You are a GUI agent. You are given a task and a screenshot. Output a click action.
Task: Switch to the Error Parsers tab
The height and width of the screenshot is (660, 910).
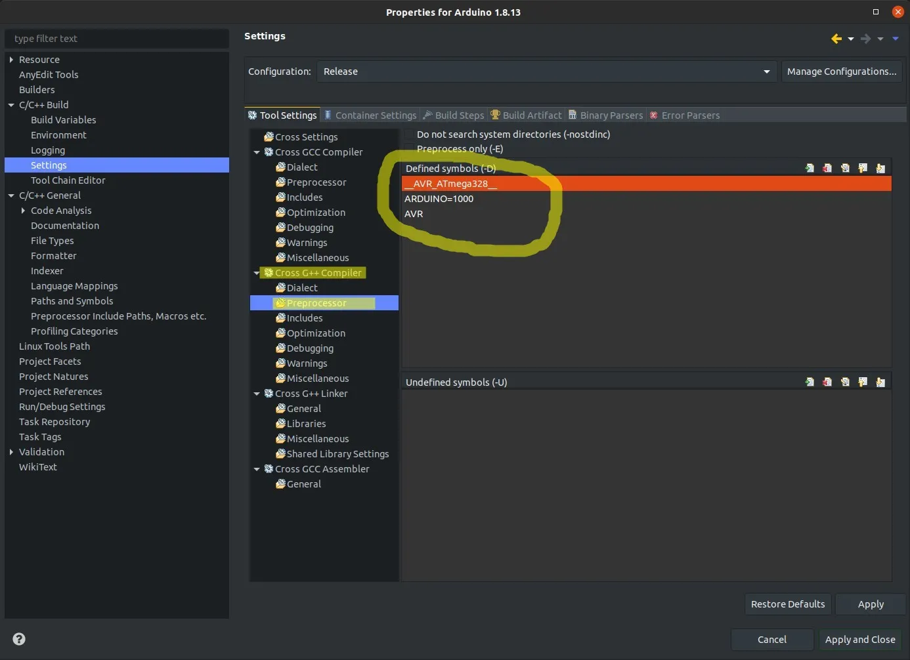tap(685, 115)
